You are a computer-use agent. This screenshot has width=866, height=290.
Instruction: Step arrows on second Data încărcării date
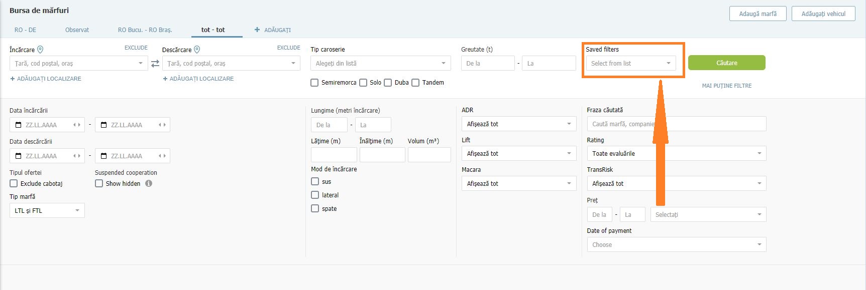click(x=162, y=125)
